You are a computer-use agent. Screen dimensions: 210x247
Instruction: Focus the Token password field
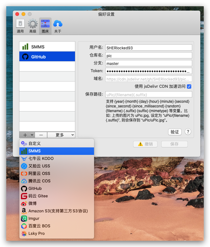point(149,71)
